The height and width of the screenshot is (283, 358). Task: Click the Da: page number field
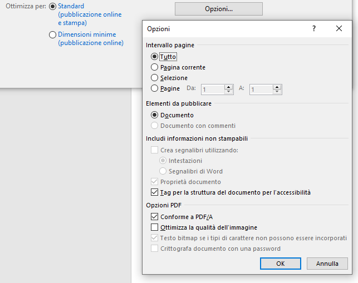(x=213, y=90)
